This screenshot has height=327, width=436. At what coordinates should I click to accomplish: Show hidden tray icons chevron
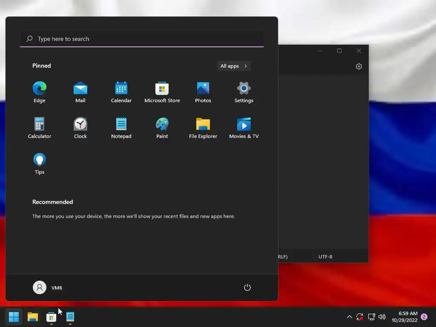click(x=350, y=317)
